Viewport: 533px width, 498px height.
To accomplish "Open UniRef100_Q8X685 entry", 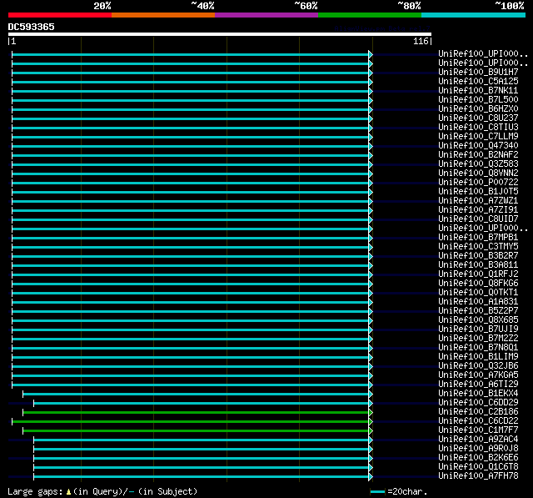I will coord(478,320).
